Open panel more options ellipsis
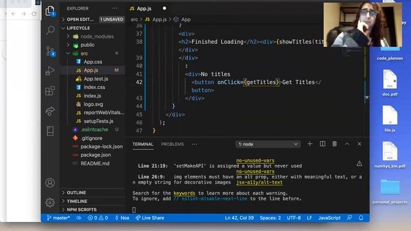Screen dimensions: 411x231 [x=194, y=144]
